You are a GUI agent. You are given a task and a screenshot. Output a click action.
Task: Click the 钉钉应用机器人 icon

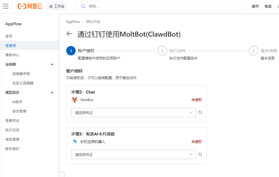pos(75,142)
